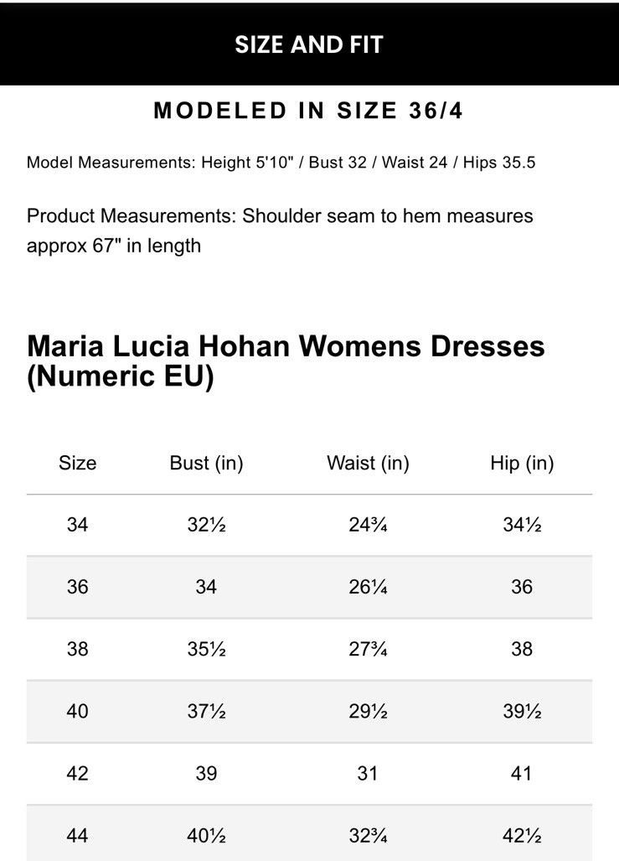Click the 26¼ waist measurement cell

368,587
